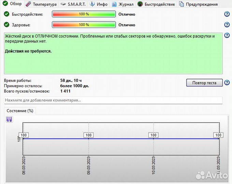
Task: Click the 'Действия не требуются.' text
Action: tap(28, 51)
